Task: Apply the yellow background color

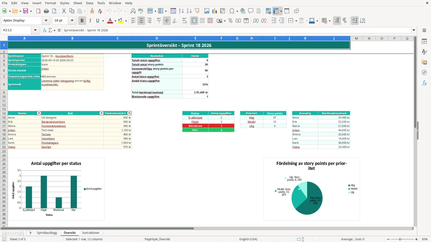Action: (x=120, y=21)
